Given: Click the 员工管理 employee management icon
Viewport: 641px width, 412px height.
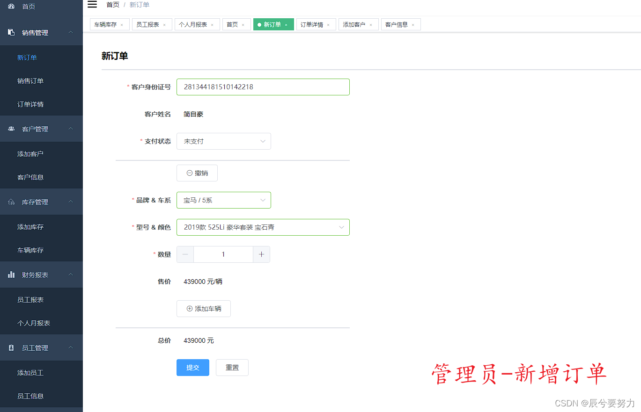Looking at the screenshot, I should pyautogui.click(x=11, y=347).
